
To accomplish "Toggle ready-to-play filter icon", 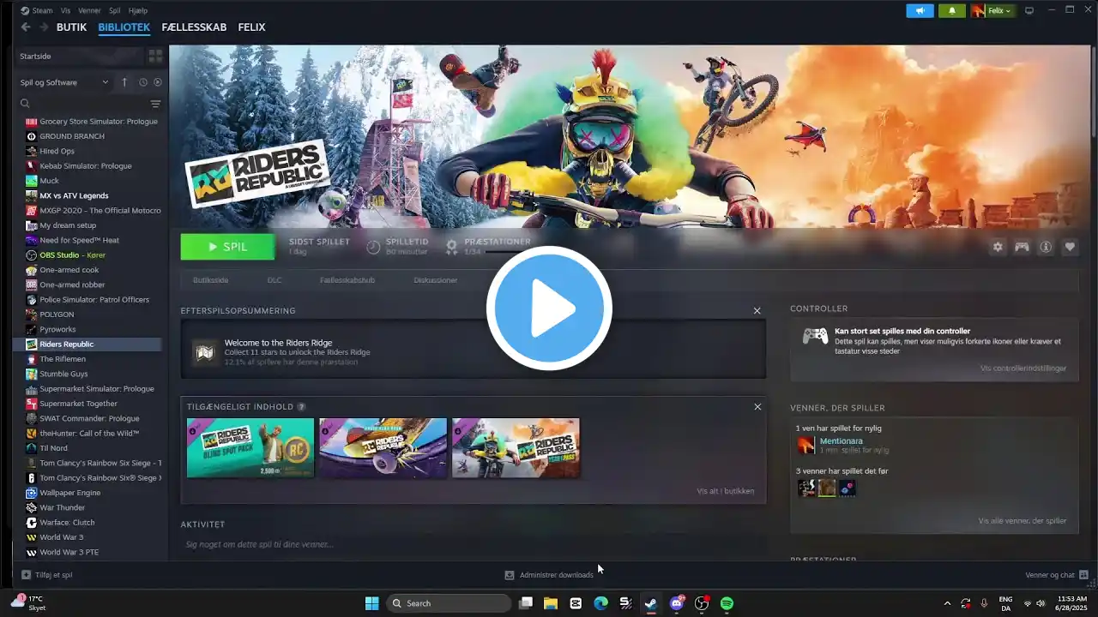I will point(158,82).
